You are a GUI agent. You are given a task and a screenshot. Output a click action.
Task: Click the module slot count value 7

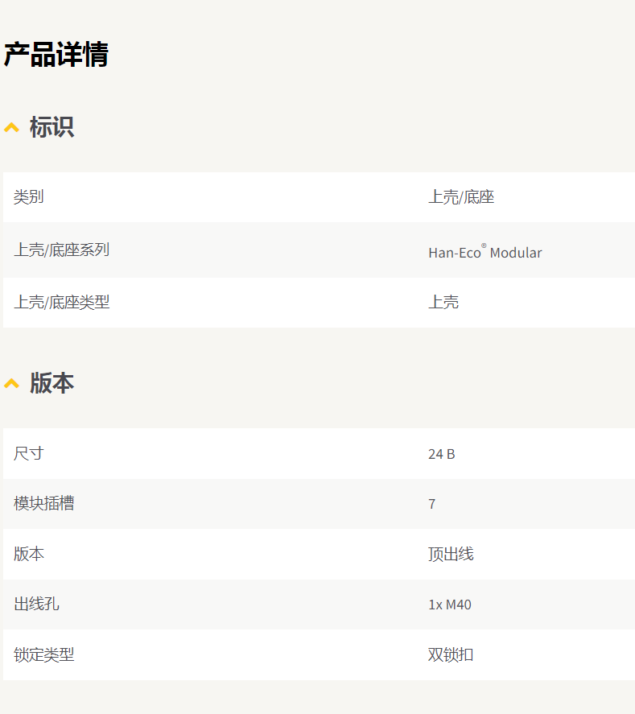pyautogui.click(x=432, y=505)
